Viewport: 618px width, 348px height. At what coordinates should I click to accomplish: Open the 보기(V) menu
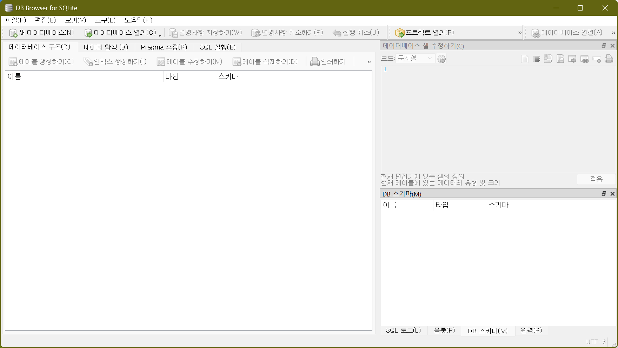point(75,20)
